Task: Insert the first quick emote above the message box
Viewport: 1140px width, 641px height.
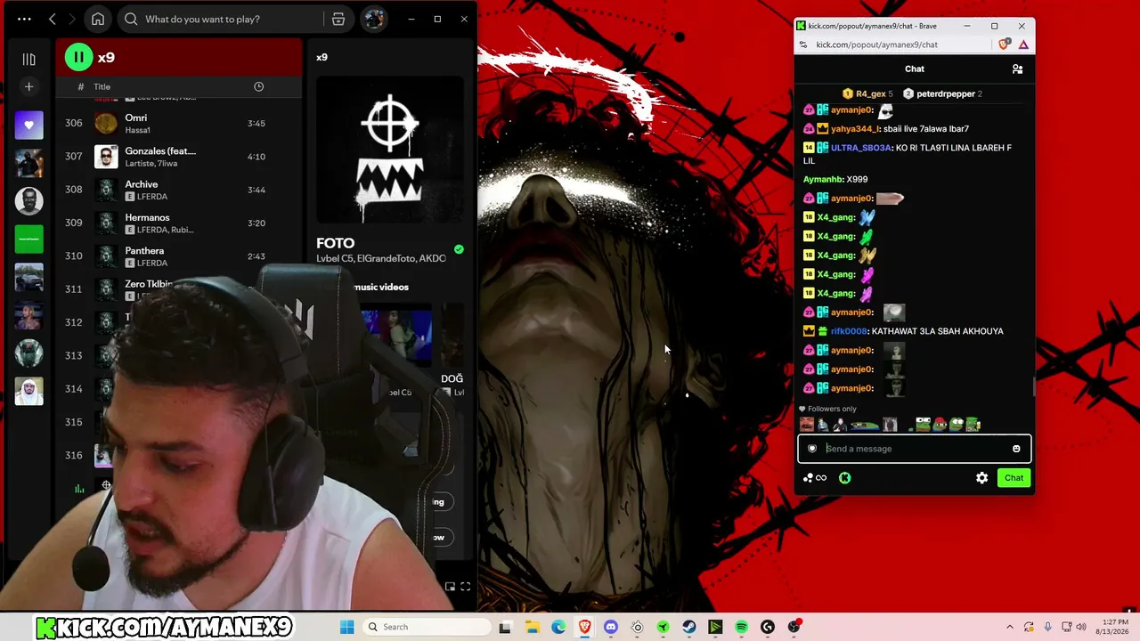Action: click(x=807, y=425)
